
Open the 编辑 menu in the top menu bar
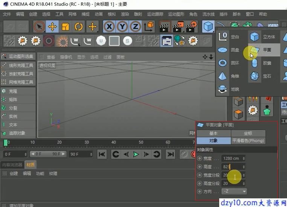(x=20, y=14)
